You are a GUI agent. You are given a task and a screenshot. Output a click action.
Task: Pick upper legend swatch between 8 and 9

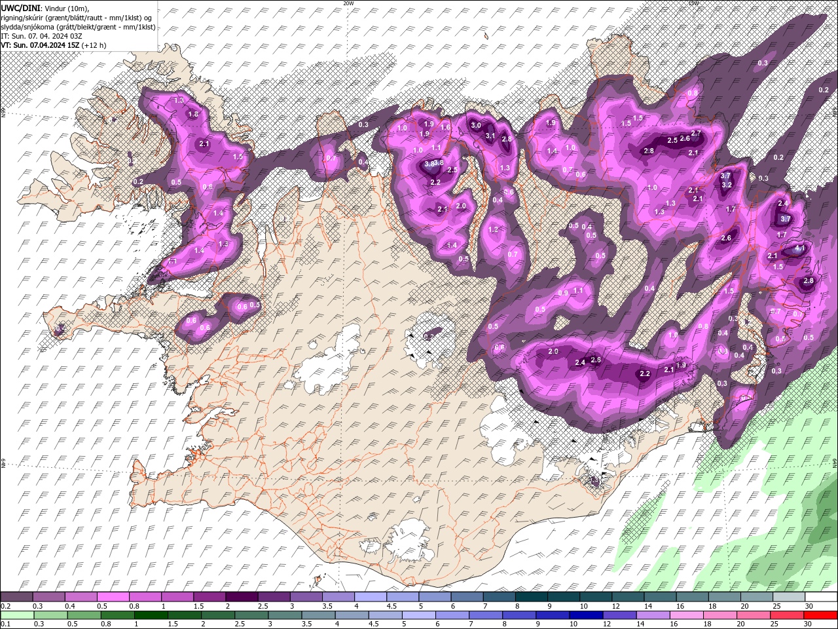pyautogui.click(x=532, y=597)
